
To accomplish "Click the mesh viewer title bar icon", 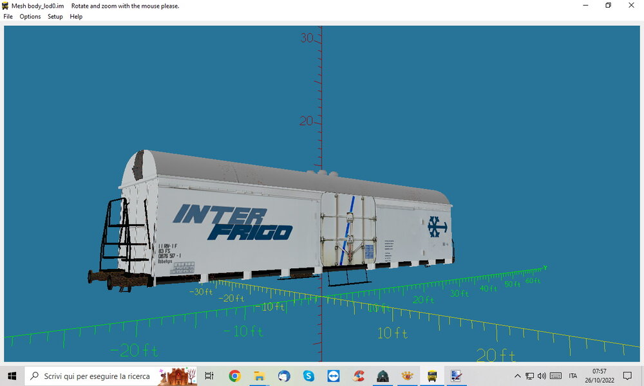I will coord(5,6).
